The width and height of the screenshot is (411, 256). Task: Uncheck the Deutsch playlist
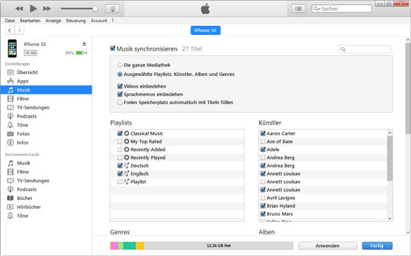tap(120, 166)
